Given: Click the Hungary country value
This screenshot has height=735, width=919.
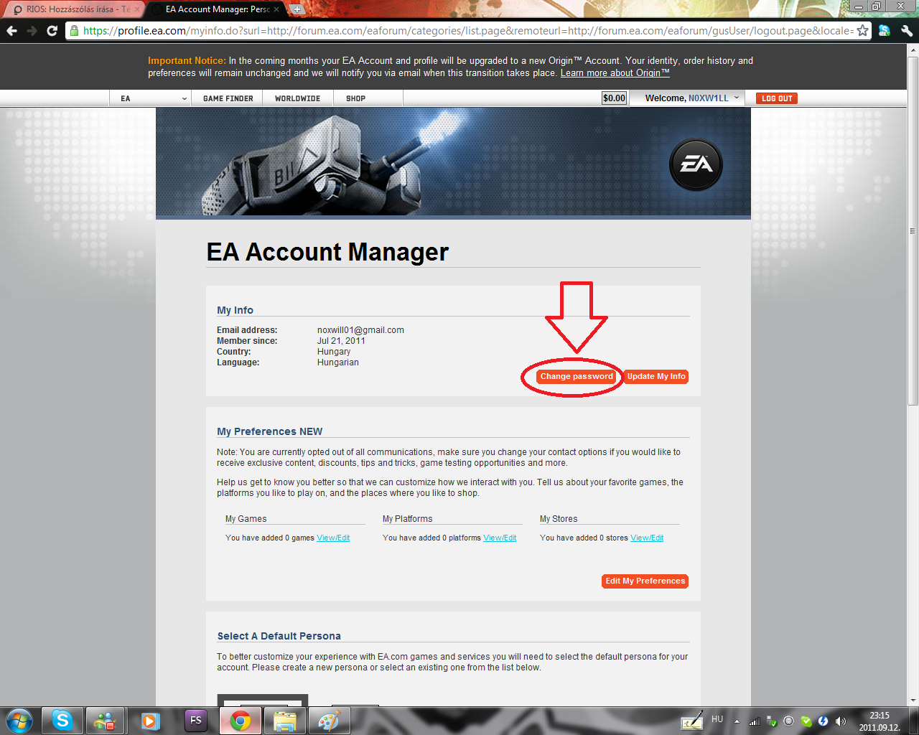Looking at the screenshot, I should [334, 352].
